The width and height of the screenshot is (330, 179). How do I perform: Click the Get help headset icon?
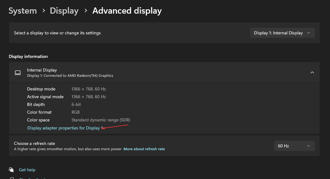click(x=12, y=170)
